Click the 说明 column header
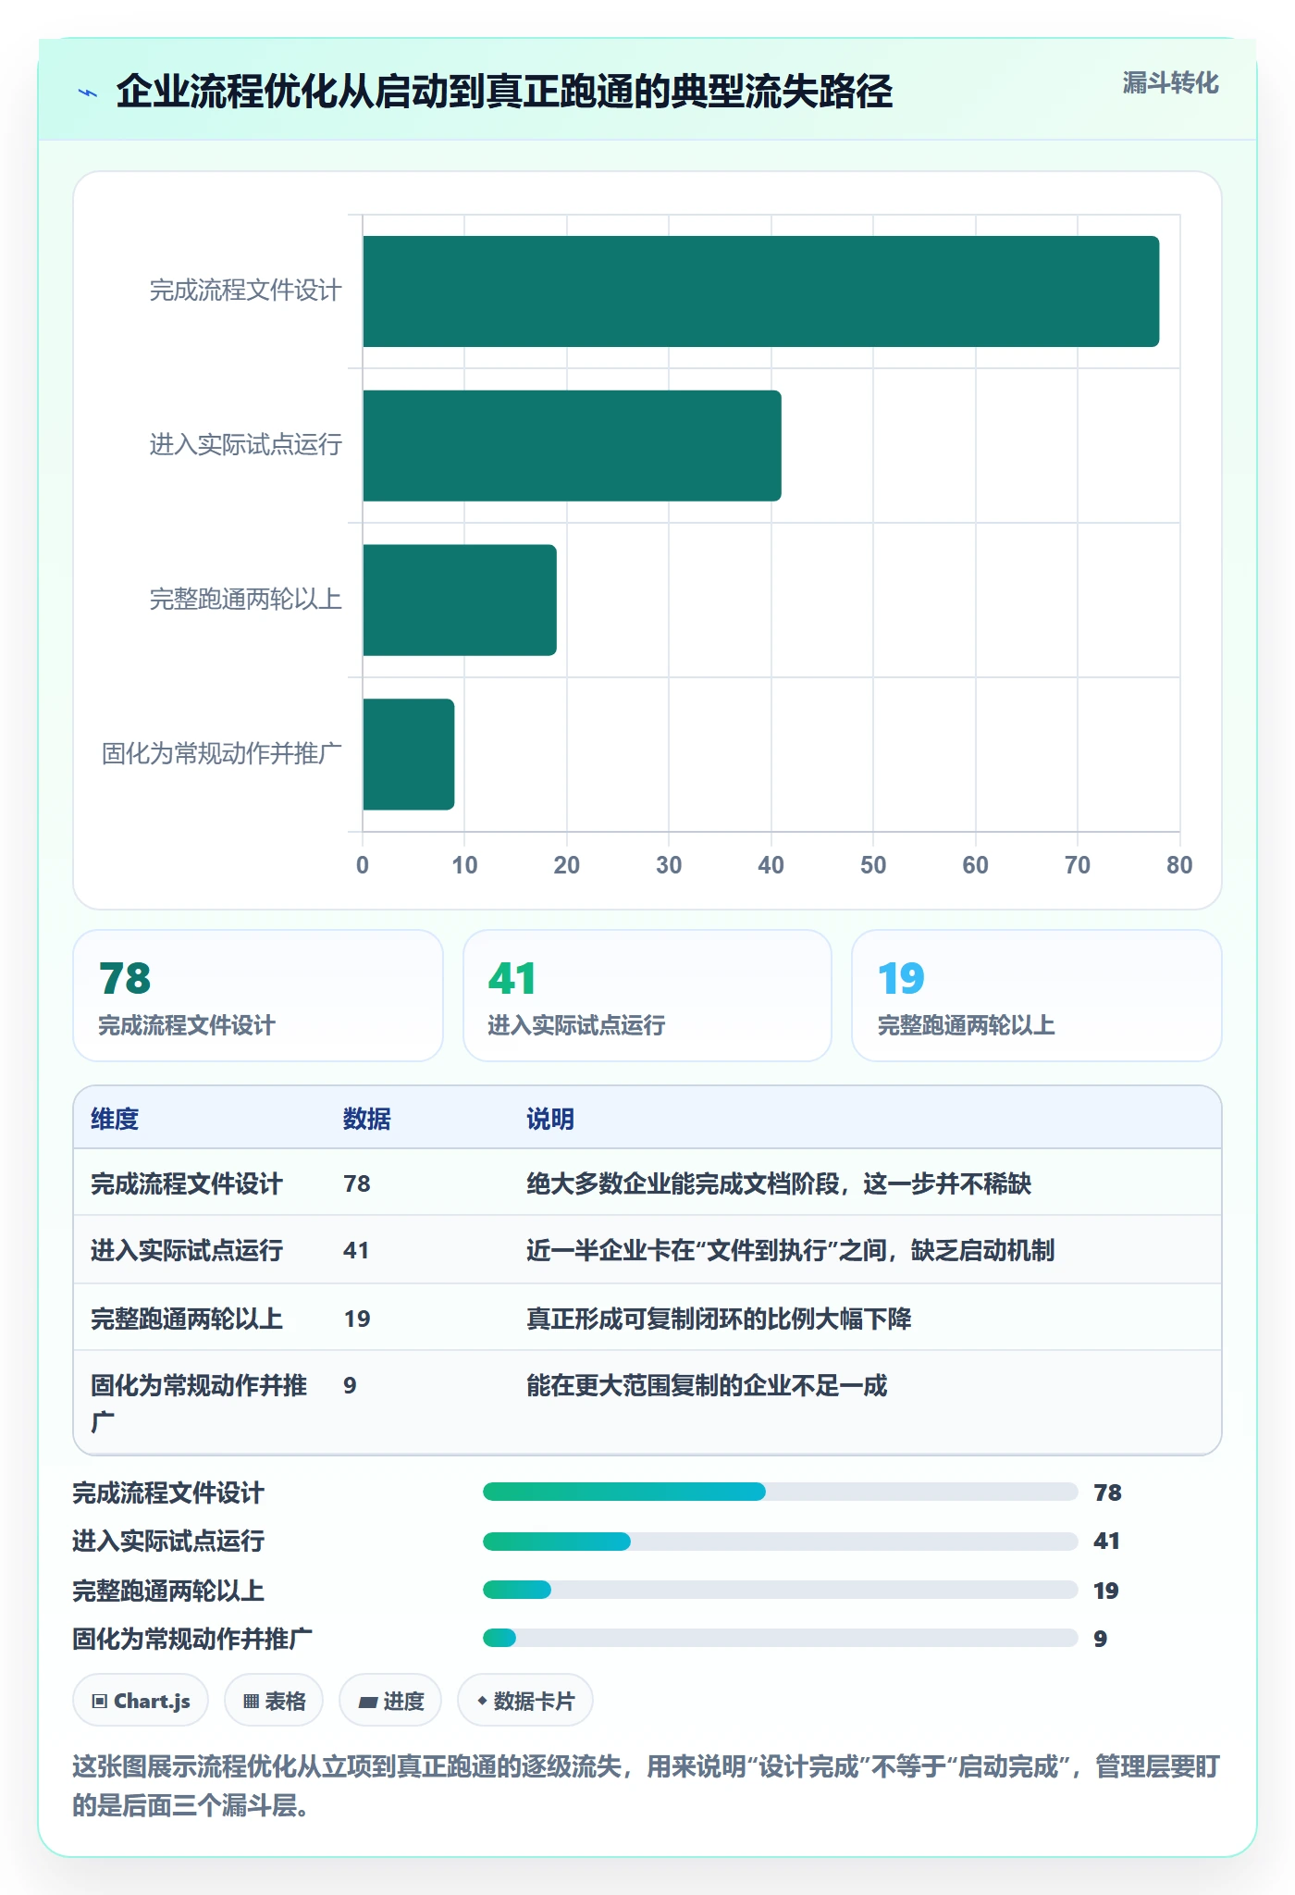Viewport: 1295px width, 1895px height. point(550,1119)
